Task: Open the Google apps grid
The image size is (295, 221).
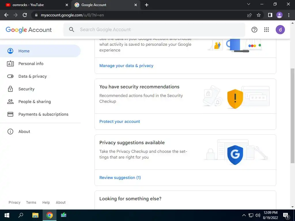Action: tap(266, 30)
